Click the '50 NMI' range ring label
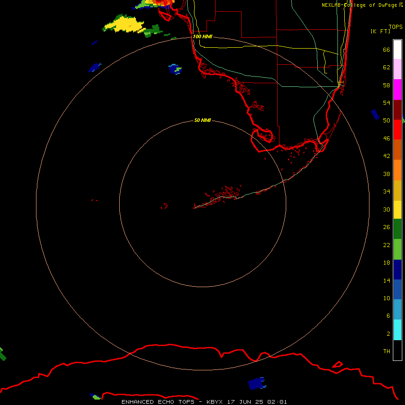The height and width of the screenshot is (405, 405). 202,120
